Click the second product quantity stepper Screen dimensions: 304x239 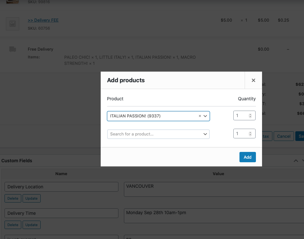pyautogui.click(x=250, y=134)
